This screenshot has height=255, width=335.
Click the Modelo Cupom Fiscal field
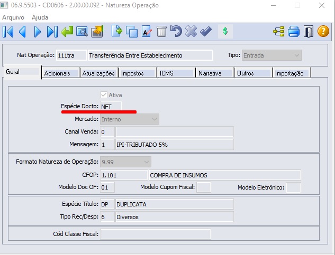coord(204,187)
